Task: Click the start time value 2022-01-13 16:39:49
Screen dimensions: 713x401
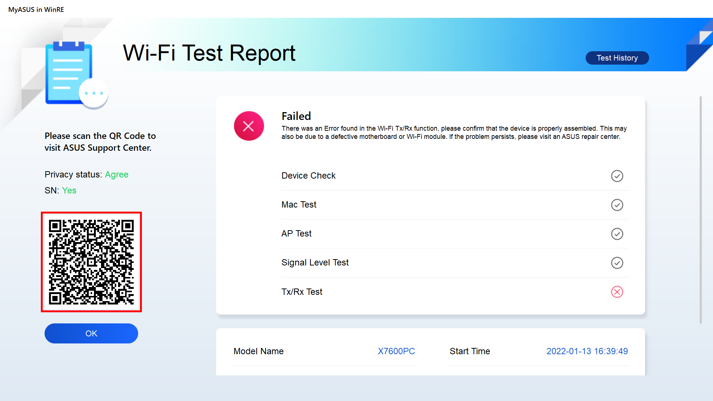Action: tap(587, 351)
